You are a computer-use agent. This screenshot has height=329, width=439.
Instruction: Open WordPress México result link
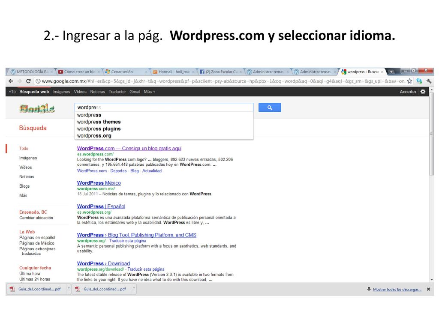click(x=99, y=183)
